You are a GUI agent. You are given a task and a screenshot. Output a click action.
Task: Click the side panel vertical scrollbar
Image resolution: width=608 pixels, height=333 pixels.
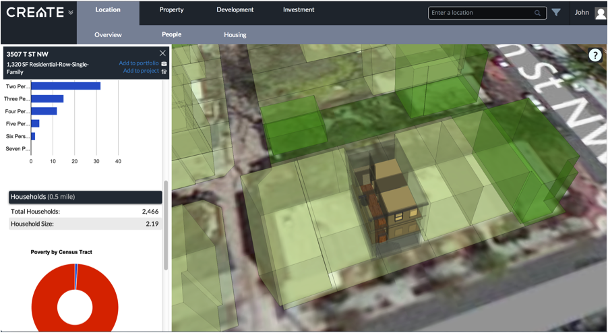[x=166, y=226]
